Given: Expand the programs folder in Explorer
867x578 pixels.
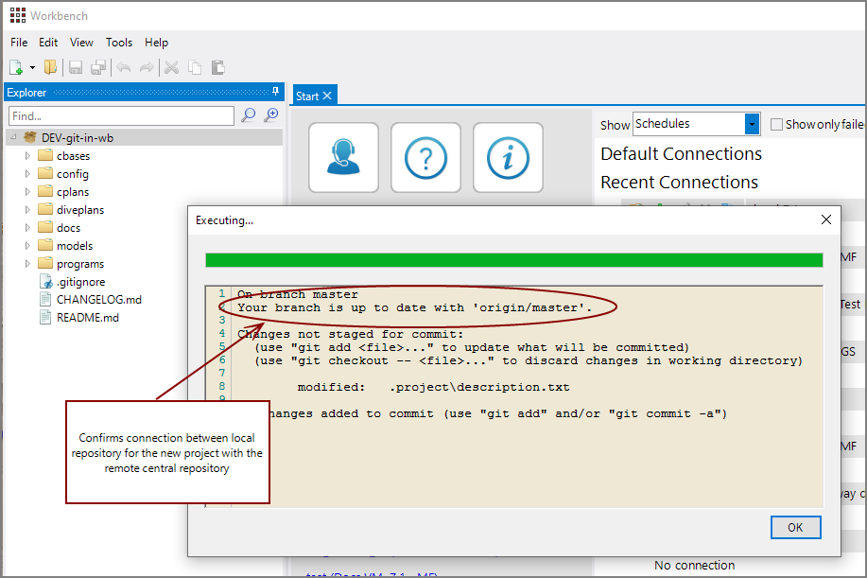Looking at the screenshot, I should pyautogui.click(x=29, y=263).
